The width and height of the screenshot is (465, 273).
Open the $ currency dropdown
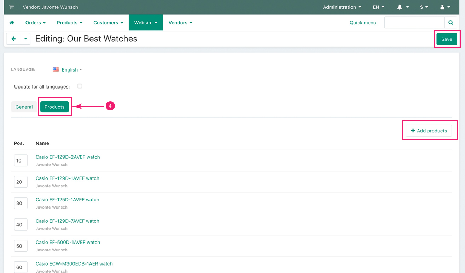point(424,7)
